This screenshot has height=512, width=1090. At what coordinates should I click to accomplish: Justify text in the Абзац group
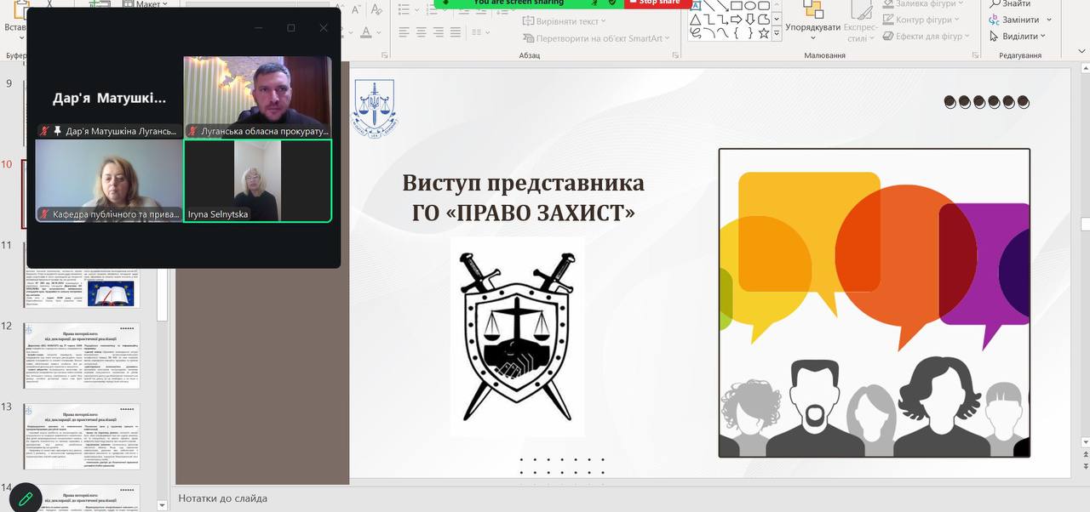tap(456, 32)
